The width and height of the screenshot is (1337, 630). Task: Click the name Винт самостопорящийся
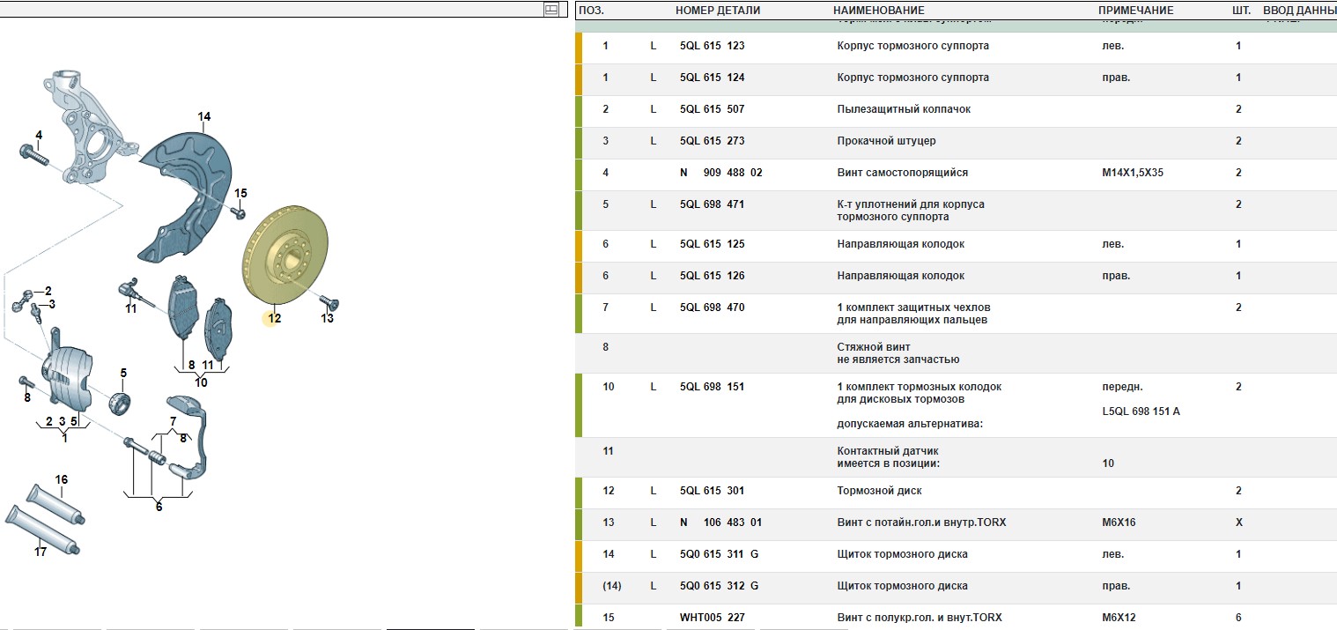(902, 173)
